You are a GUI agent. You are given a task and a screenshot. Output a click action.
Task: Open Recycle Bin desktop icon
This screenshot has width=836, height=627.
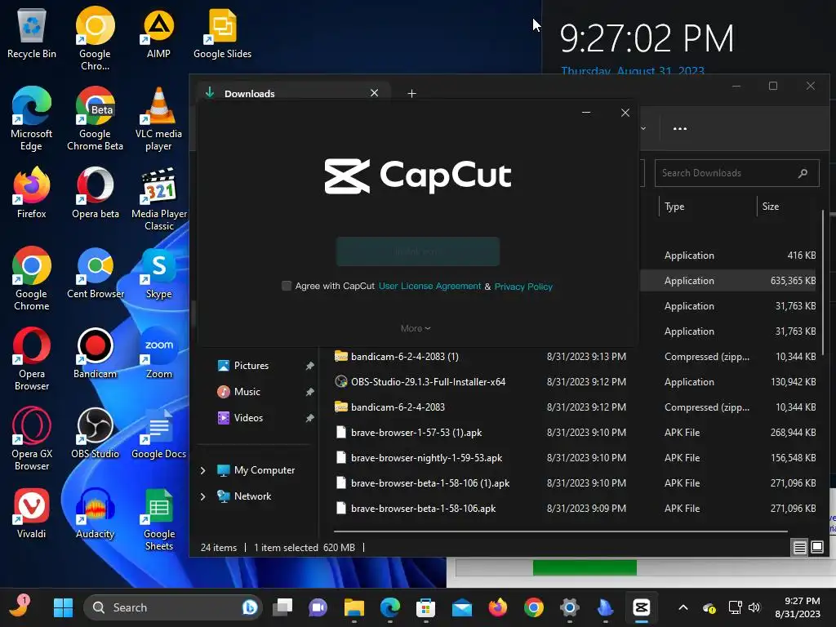(32, 34)
